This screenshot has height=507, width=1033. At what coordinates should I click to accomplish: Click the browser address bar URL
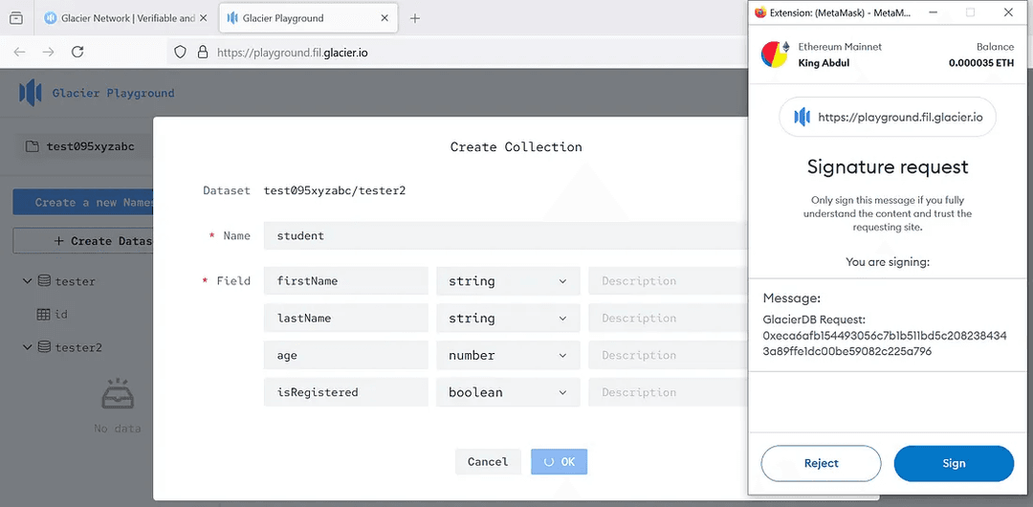click(293, 52)
